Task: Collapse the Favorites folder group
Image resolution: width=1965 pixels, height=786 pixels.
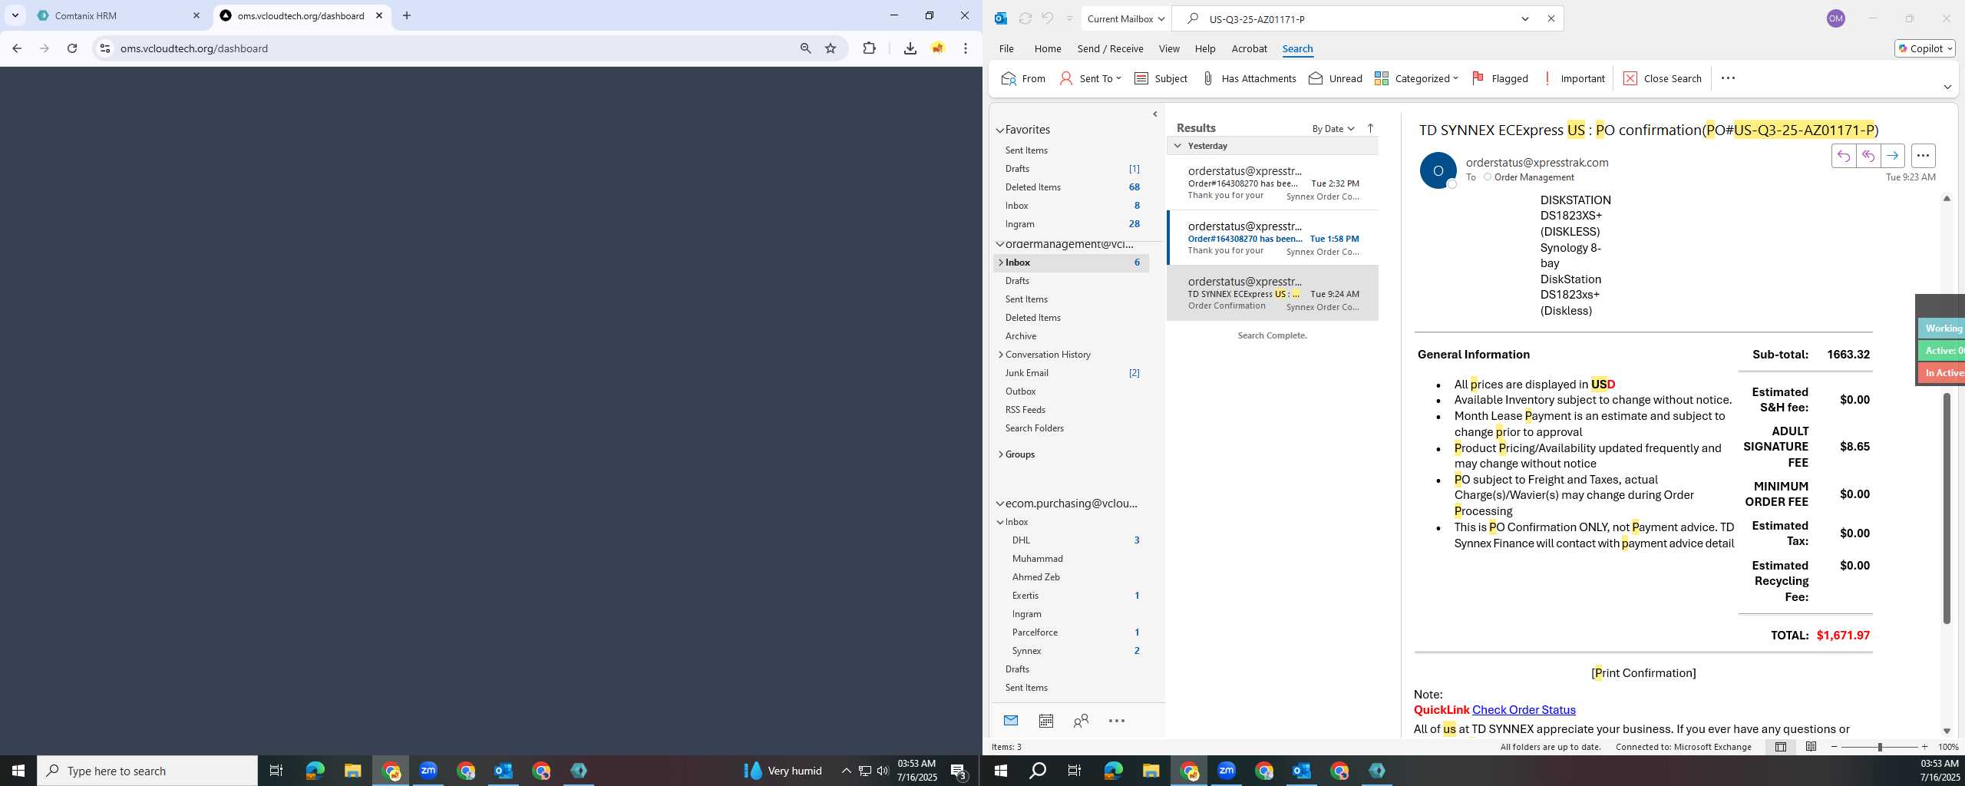Action: pyautogui.click(x=1000, y=130)
